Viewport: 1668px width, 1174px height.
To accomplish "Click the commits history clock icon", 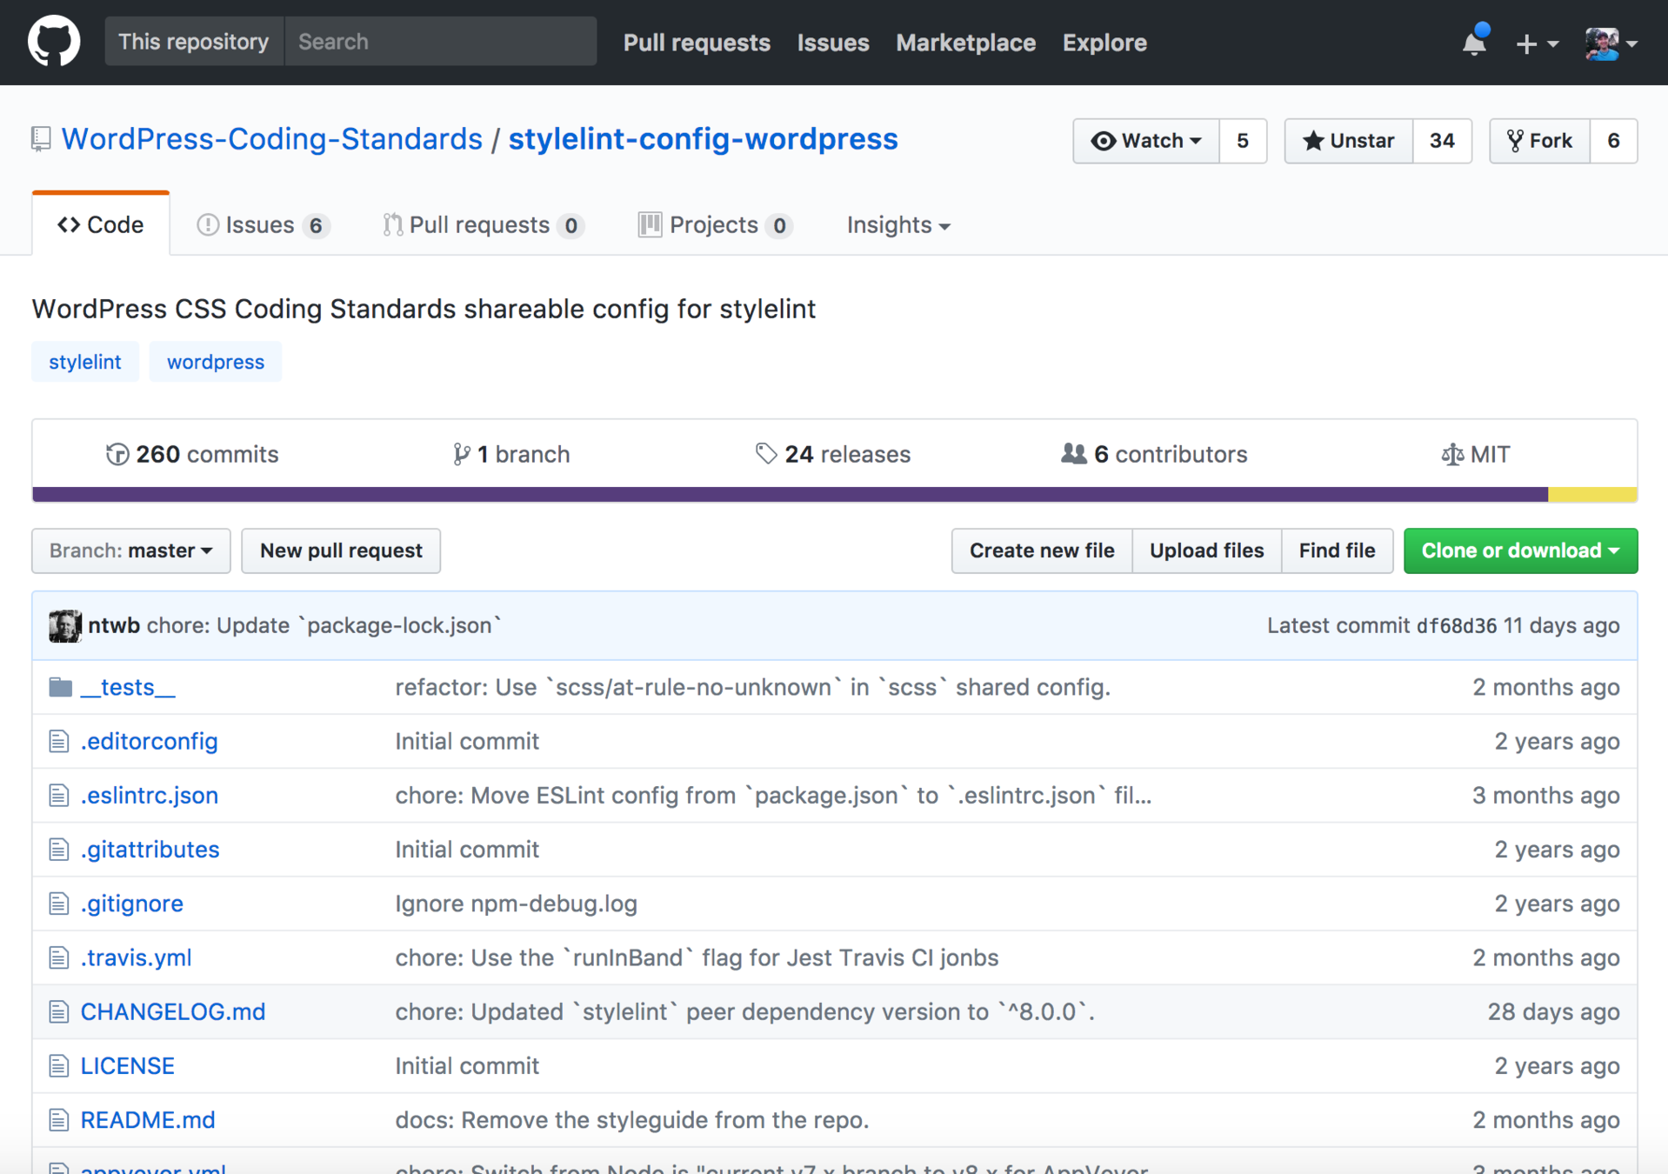I will (117, 454).
